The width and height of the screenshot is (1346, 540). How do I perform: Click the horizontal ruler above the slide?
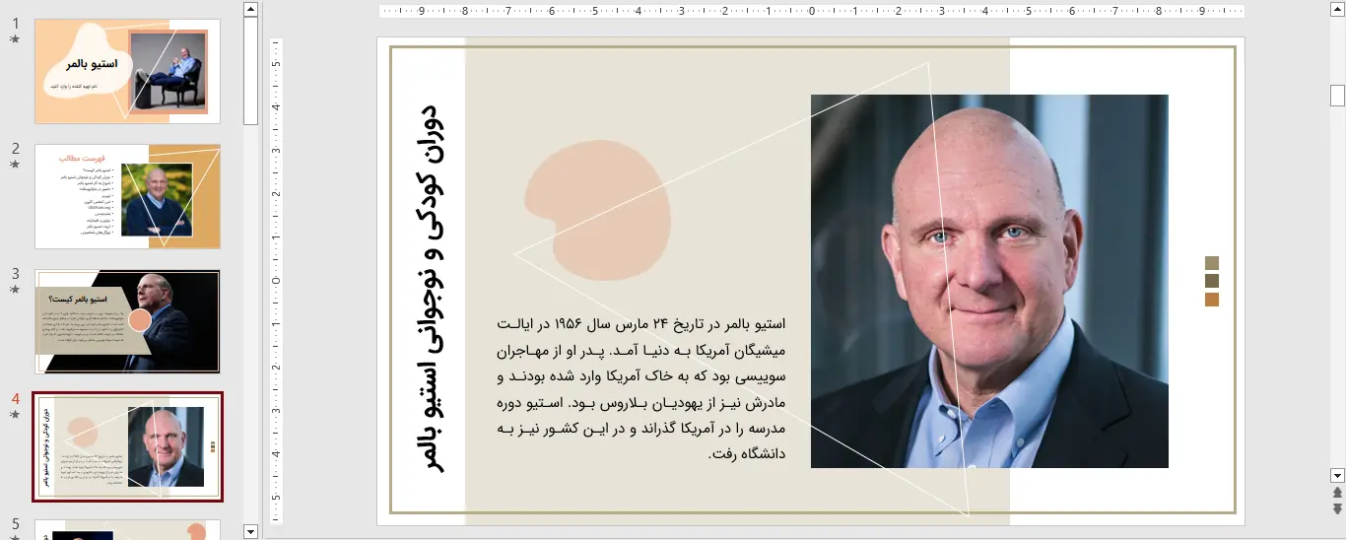click(812, 12)
